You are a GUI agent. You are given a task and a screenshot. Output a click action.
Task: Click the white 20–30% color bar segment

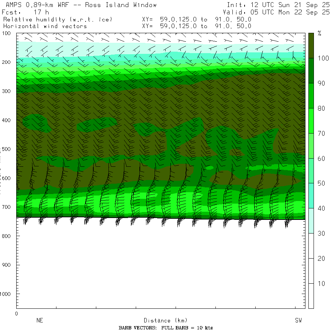click(311, 246)
